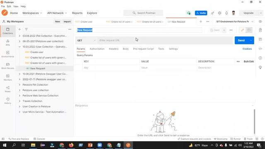
Task: Open the HTTP method GET dropdown
Action: [x=87, y=41]
